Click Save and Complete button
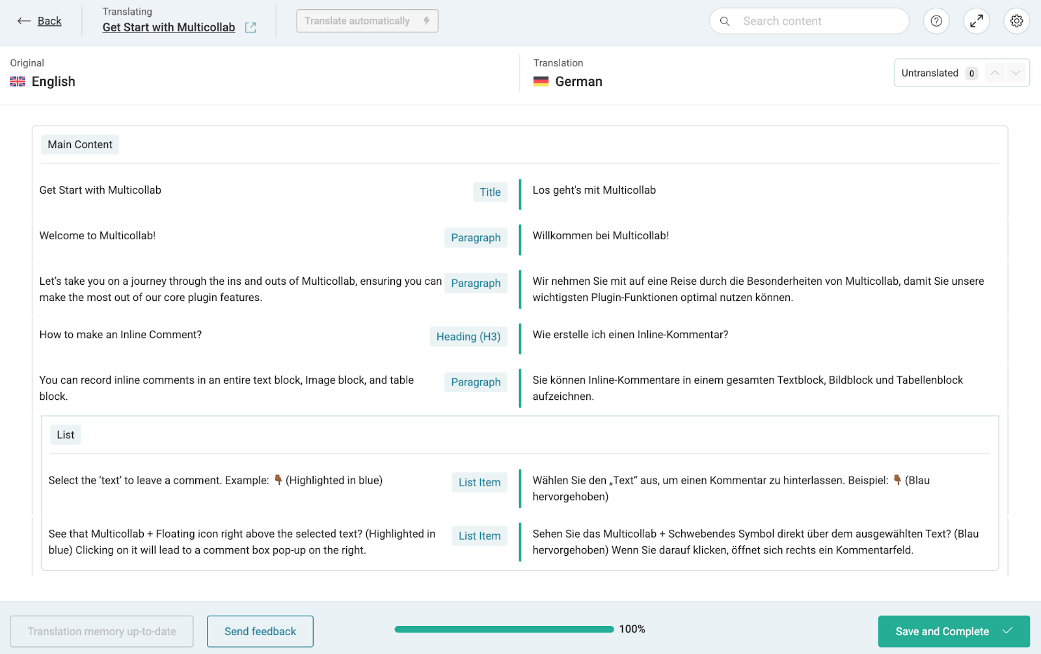The image size is (1041, 654). 954,631
